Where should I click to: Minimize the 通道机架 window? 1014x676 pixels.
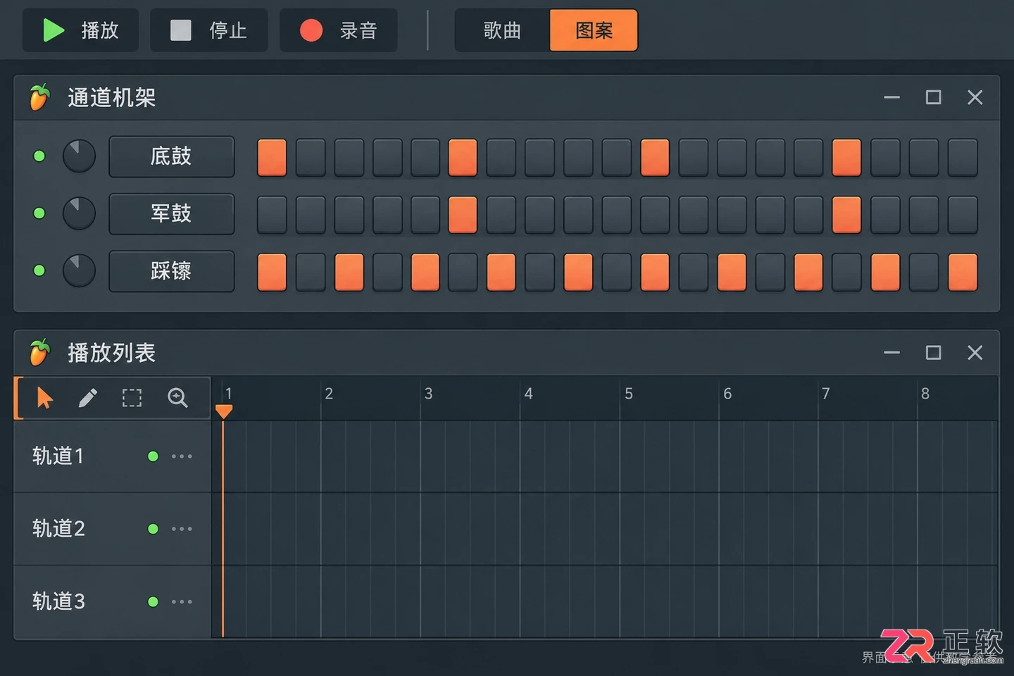(892, 97)
